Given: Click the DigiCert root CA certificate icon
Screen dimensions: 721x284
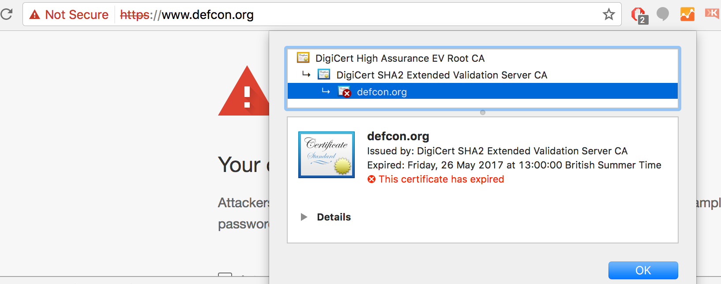Looking at the screenshot, I should tap(303, 57).
